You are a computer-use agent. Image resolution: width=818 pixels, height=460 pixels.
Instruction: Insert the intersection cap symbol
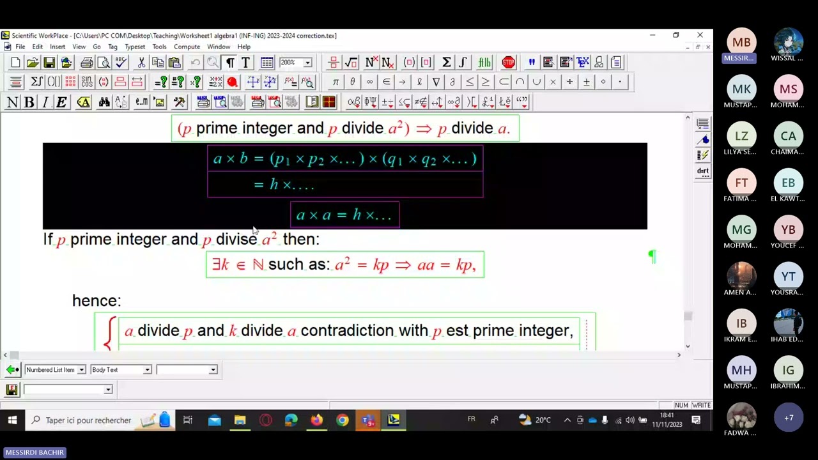click(520, 82)
